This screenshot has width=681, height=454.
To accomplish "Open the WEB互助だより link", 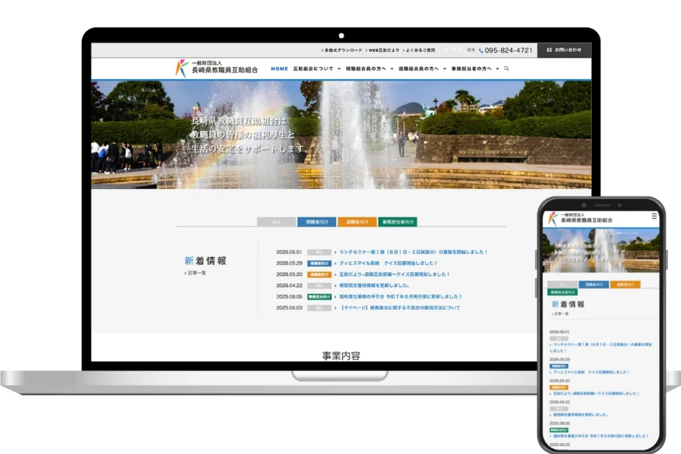I will [382, 51].
